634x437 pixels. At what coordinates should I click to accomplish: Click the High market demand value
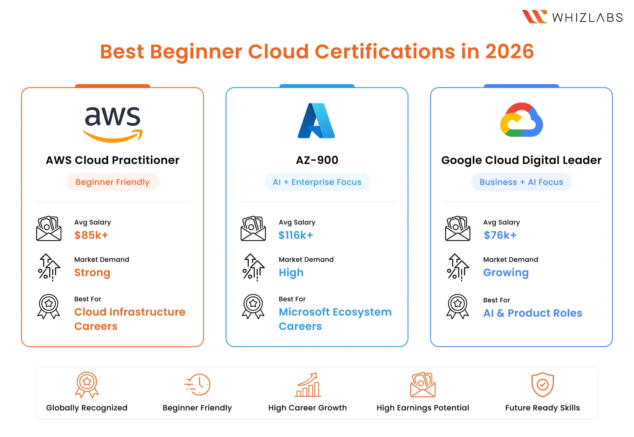(x=291, y=273)
